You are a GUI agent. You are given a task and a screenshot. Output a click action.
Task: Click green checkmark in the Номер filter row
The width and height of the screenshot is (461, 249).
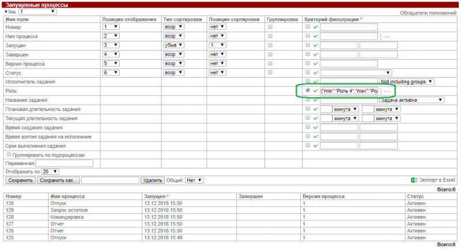tap(316, 27)
